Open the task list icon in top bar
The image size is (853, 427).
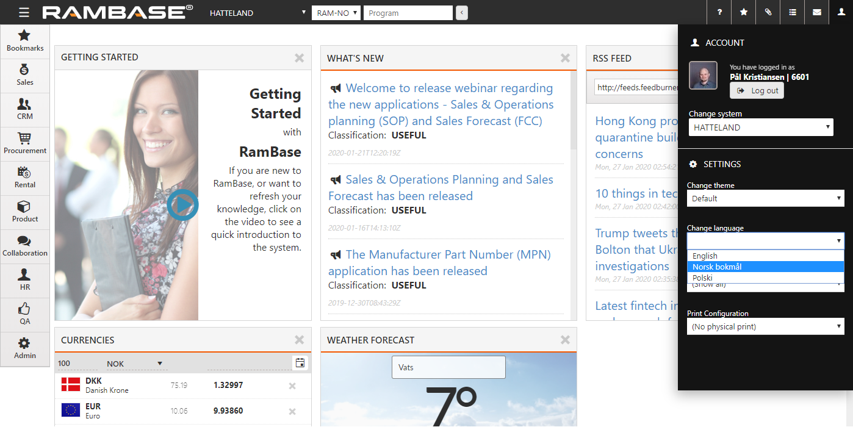coord(793,12)
